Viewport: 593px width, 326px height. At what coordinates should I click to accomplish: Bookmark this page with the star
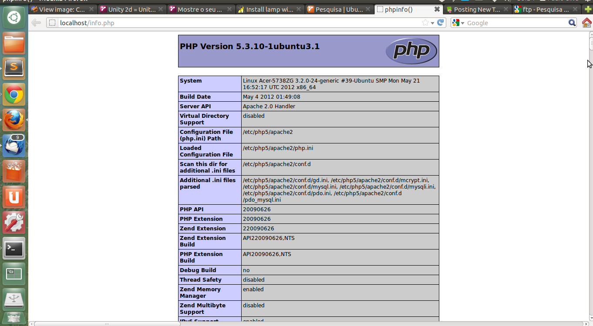[425, 23]
